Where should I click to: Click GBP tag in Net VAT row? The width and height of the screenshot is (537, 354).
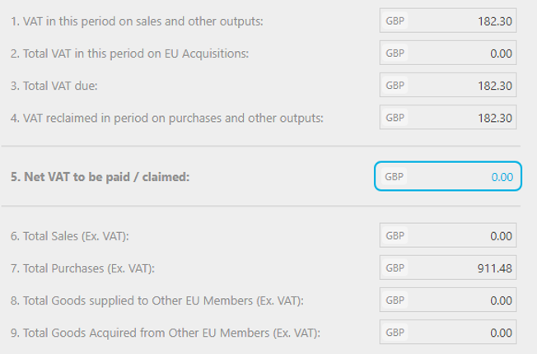tap(395, 176)
